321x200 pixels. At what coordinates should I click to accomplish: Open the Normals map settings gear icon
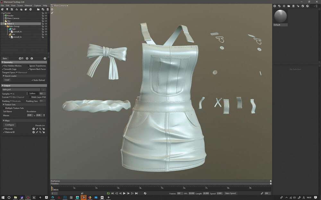(34, 129)
